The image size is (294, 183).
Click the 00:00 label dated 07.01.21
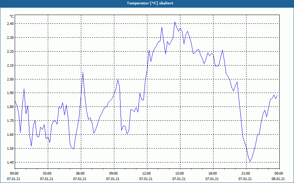coord(14,173)
